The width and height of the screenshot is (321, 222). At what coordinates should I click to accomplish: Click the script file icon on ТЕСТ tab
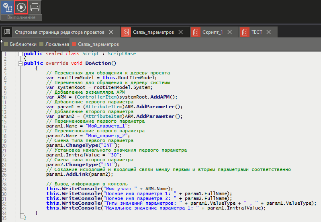pyautogui.click(x=245, y=32)
